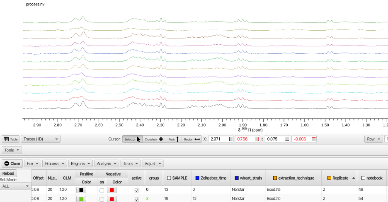Viewport: 388px width, 202px height.
Task: Activate the Crosshair cursor tool
Action: pos(154,139)
